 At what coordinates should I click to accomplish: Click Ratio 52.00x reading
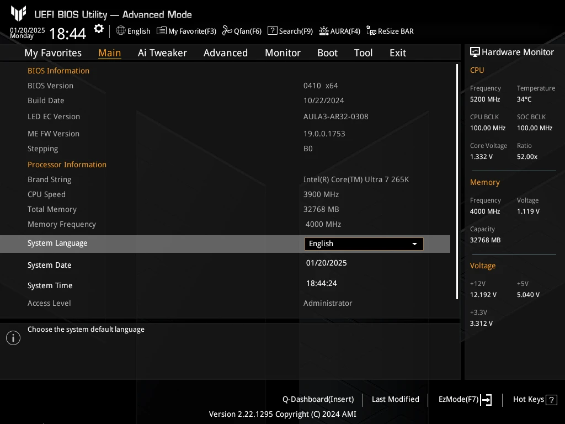(x=527, y=157)
